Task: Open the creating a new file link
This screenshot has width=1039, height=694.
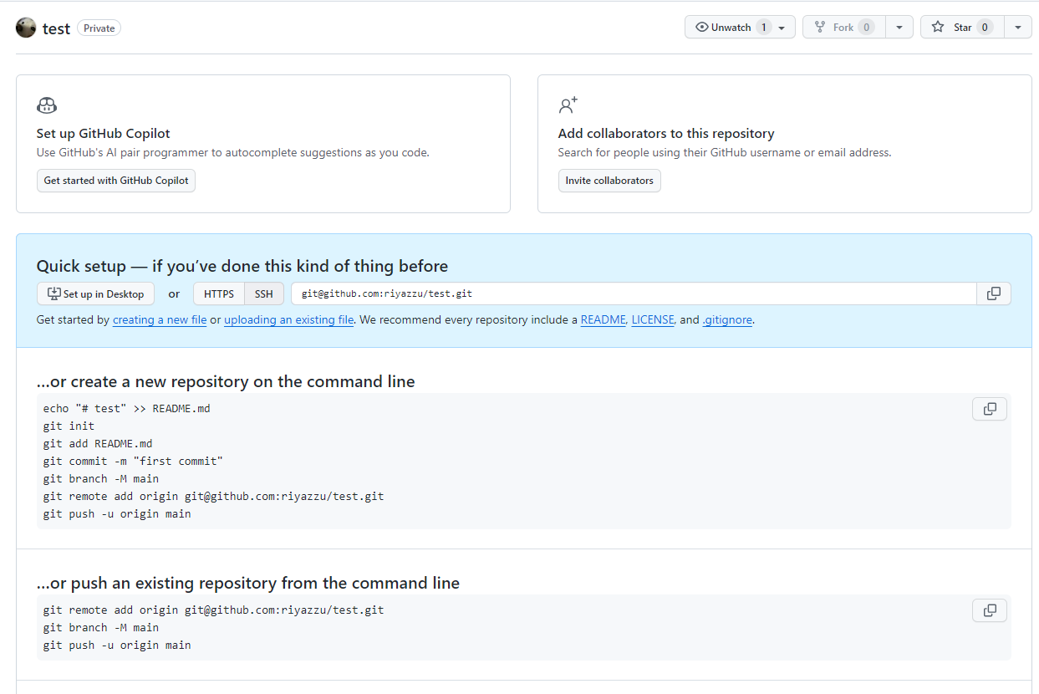Action: (x=159, y=319)
